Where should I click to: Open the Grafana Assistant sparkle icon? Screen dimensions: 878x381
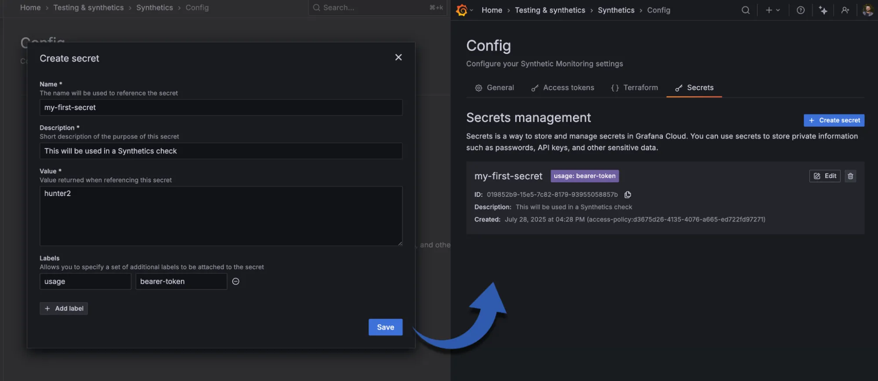coord(823,10)
